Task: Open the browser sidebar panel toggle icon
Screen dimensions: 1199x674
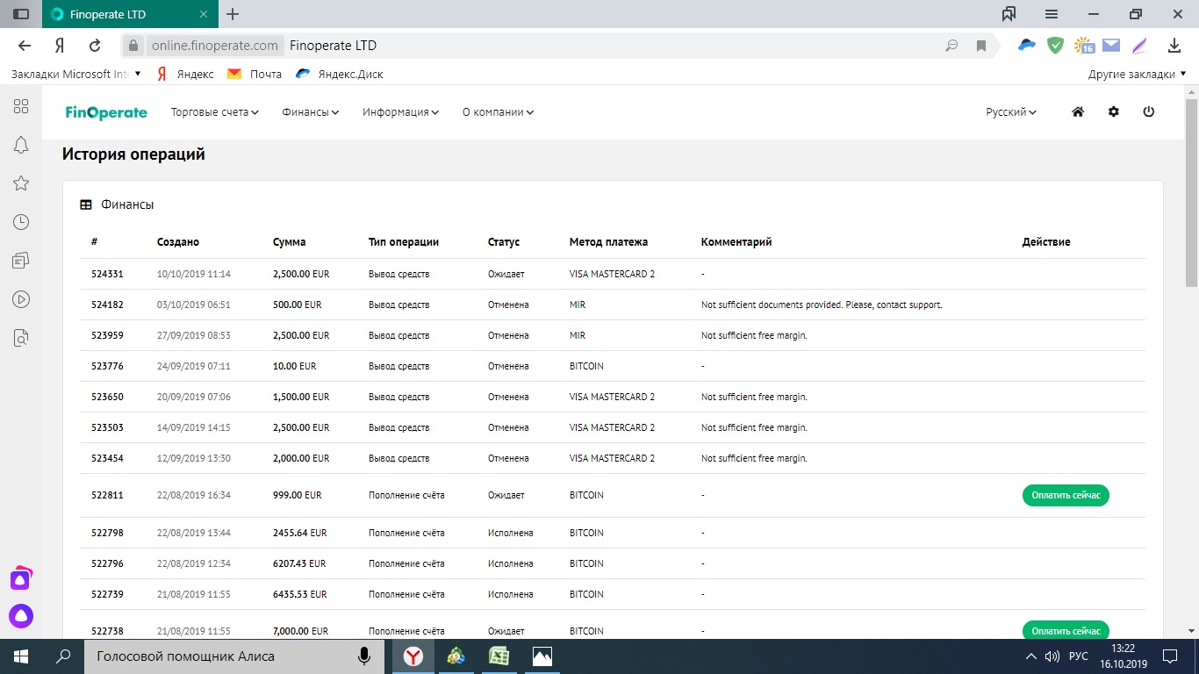Action: tap(20, 14)
